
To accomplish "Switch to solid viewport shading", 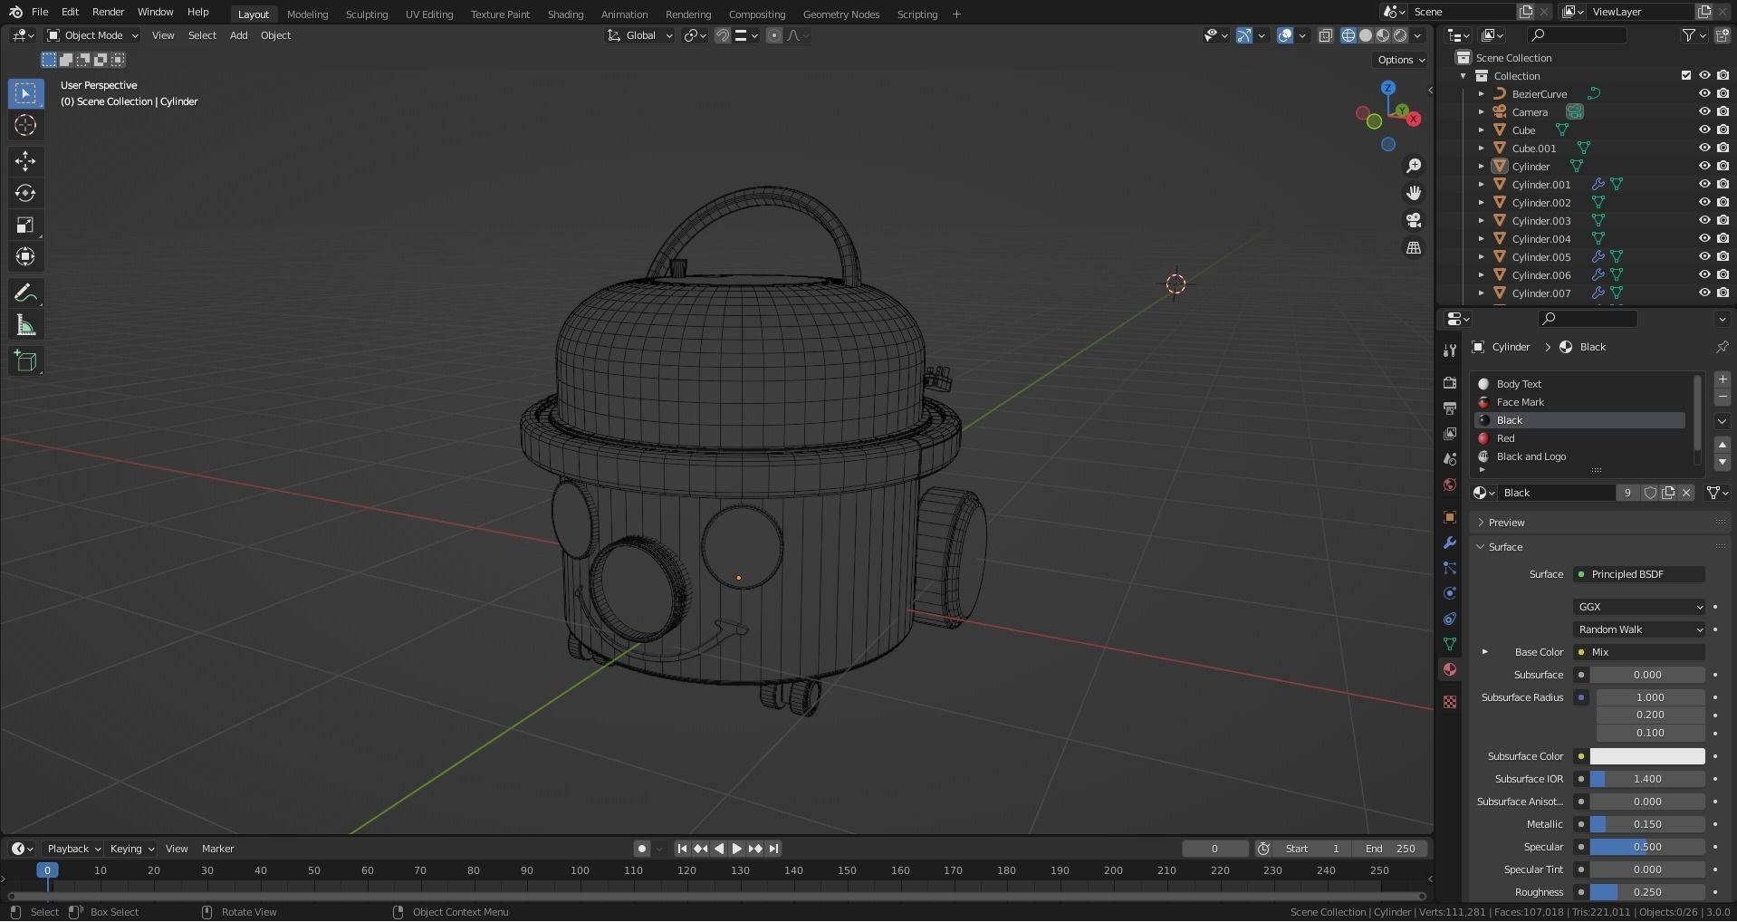I will (x=1366, y=35).
